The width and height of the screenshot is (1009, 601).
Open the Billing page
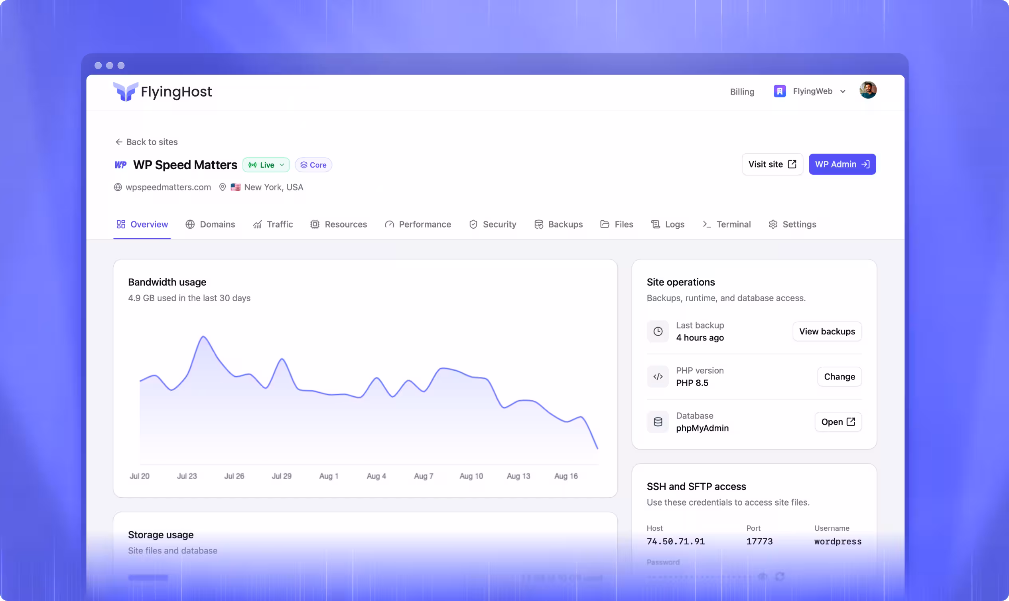742,91
